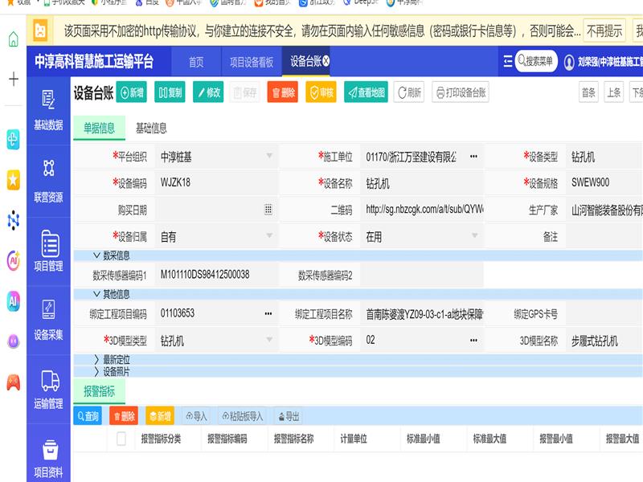Expand the 设备照片 section
The height and width of the screenshot is (482, 643).
coord(97,372)
